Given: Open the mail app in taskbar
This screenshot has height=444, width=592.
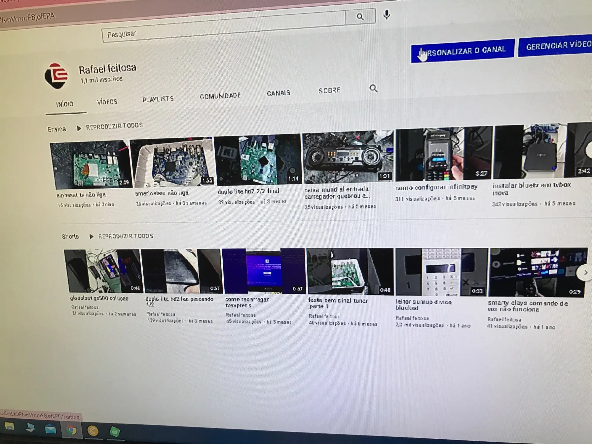Looking at the screenshot, I should pyautogui.click(x=50, y=429).
